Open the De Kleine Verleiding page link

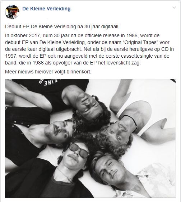(46, 9)
